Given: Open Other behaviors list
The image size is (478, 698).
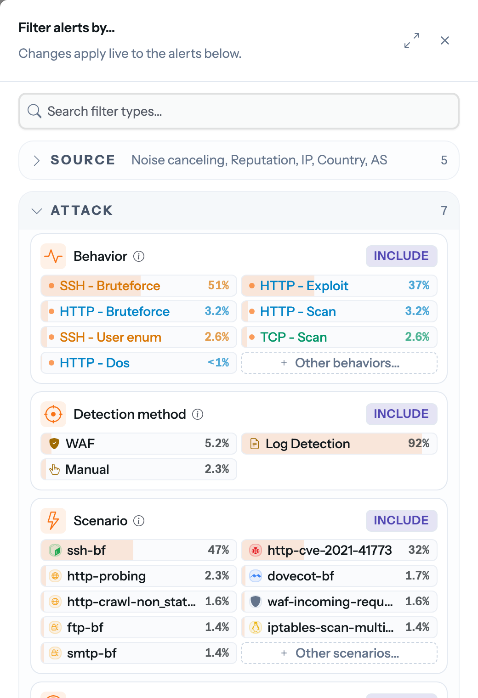Looking at the screenshot, I should point(339,363).
